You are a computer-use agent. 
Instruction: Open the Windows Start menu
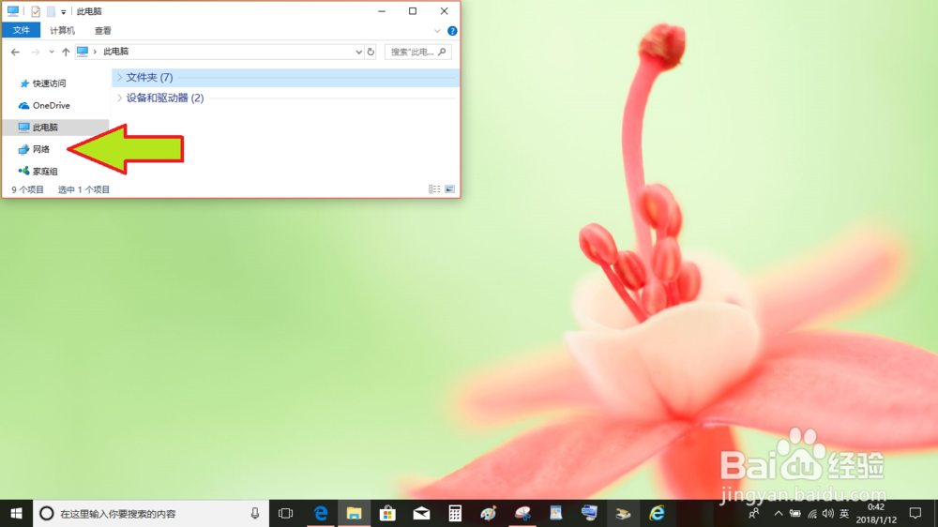pyautogui.click(x=16, y=513)
